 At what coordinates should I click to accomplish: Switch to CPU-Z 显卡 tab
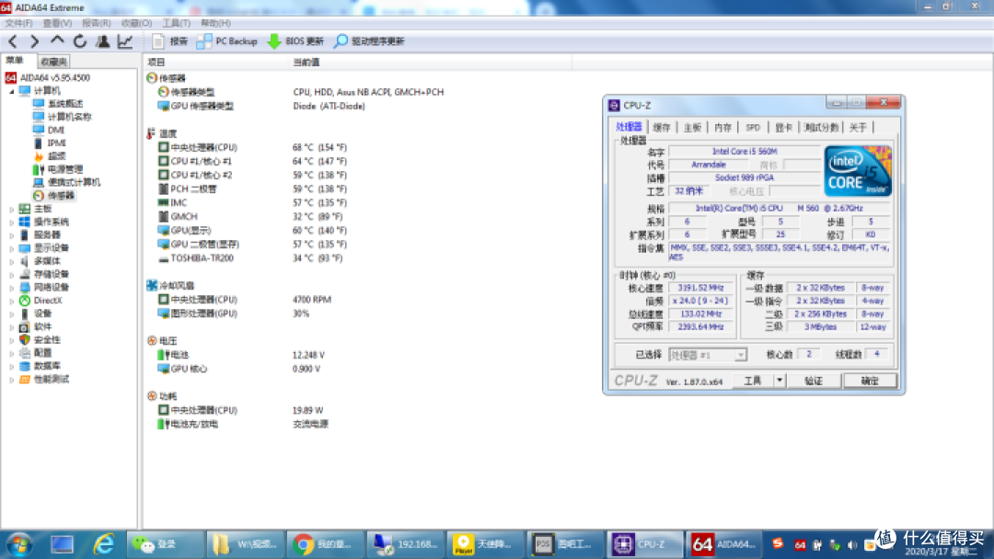[x=783, y=128]
